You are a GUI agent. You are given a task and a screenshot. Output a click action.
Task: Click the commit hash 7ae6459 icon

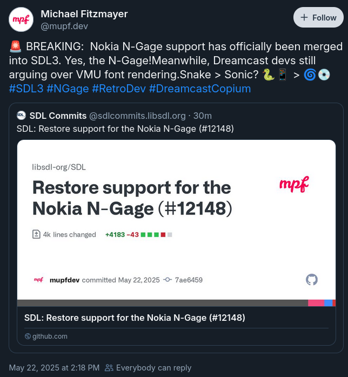point(168,280)
